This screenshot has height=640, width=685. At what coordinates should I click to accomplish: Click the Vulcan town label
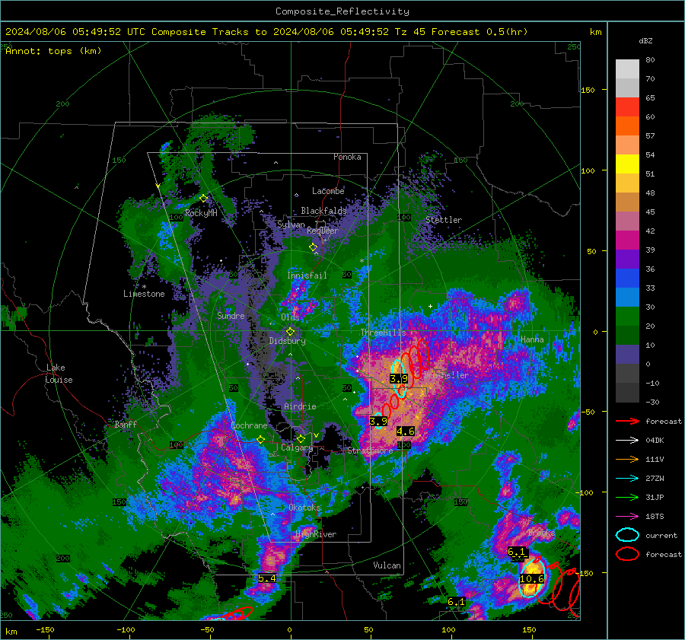(387, 565)
